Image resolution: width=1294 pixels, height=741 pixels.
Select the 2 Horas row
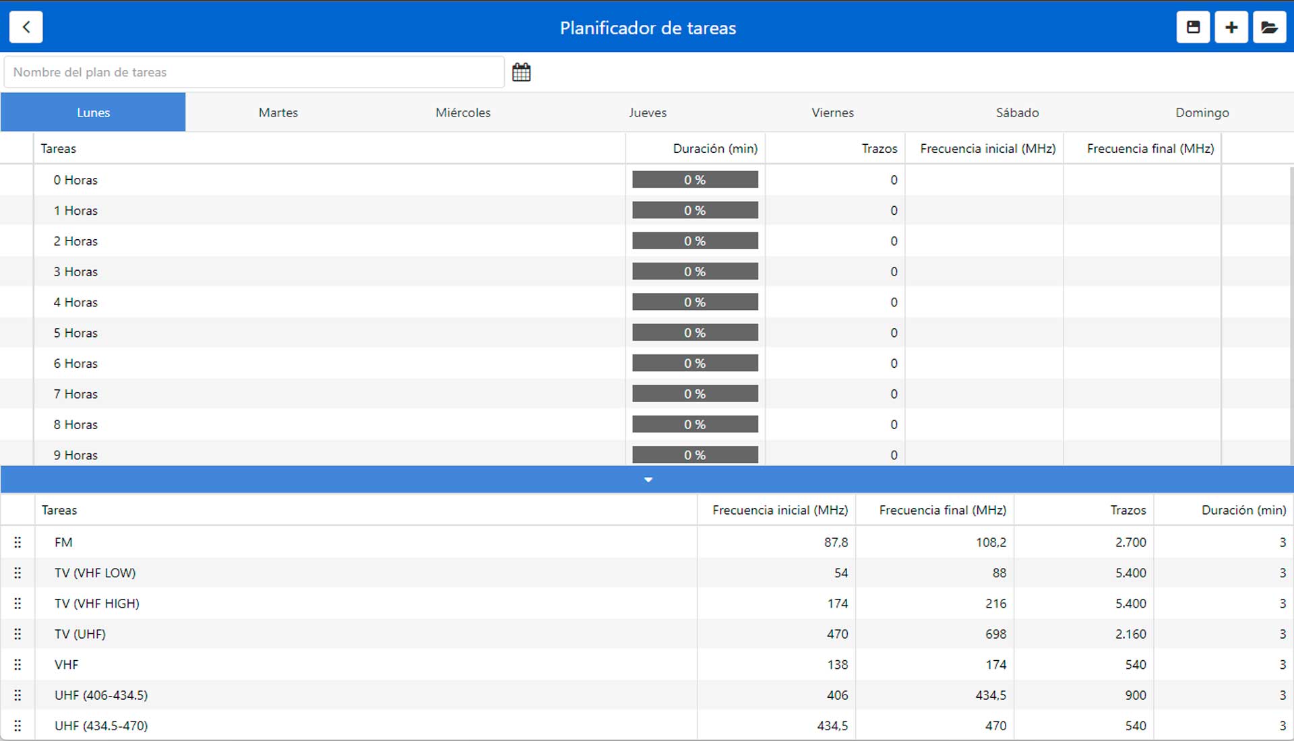point(645,241)
